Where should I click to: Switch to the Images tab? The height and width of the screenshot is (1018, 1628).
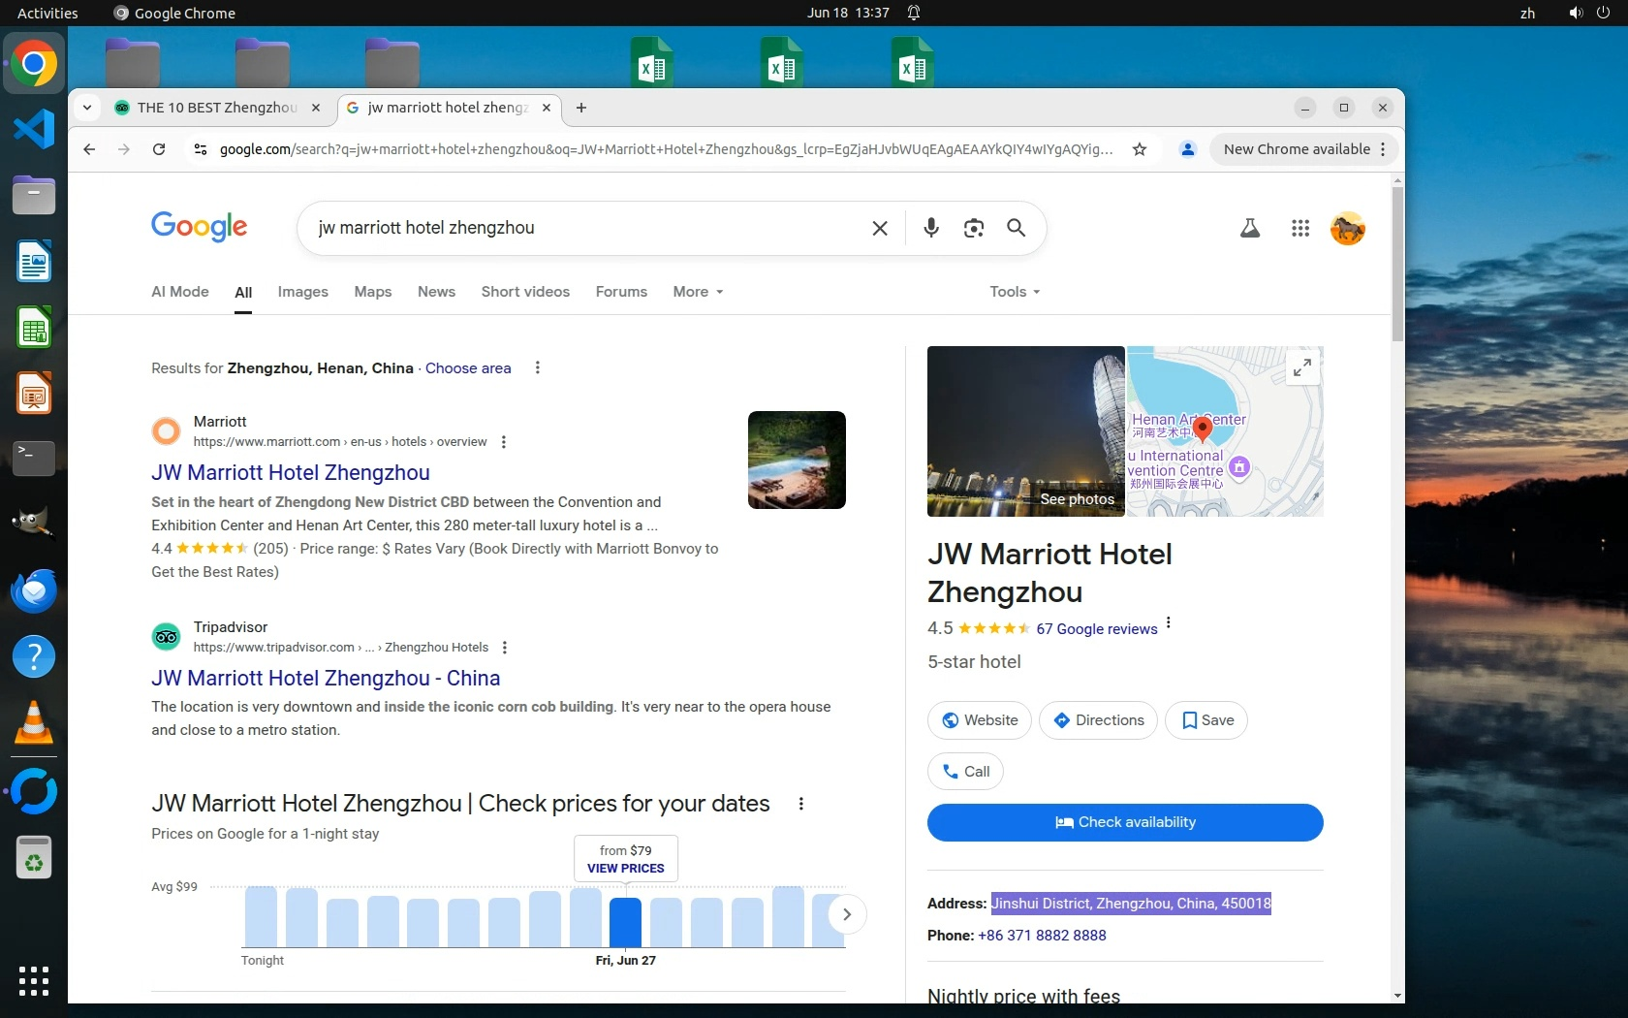(302, 292)
